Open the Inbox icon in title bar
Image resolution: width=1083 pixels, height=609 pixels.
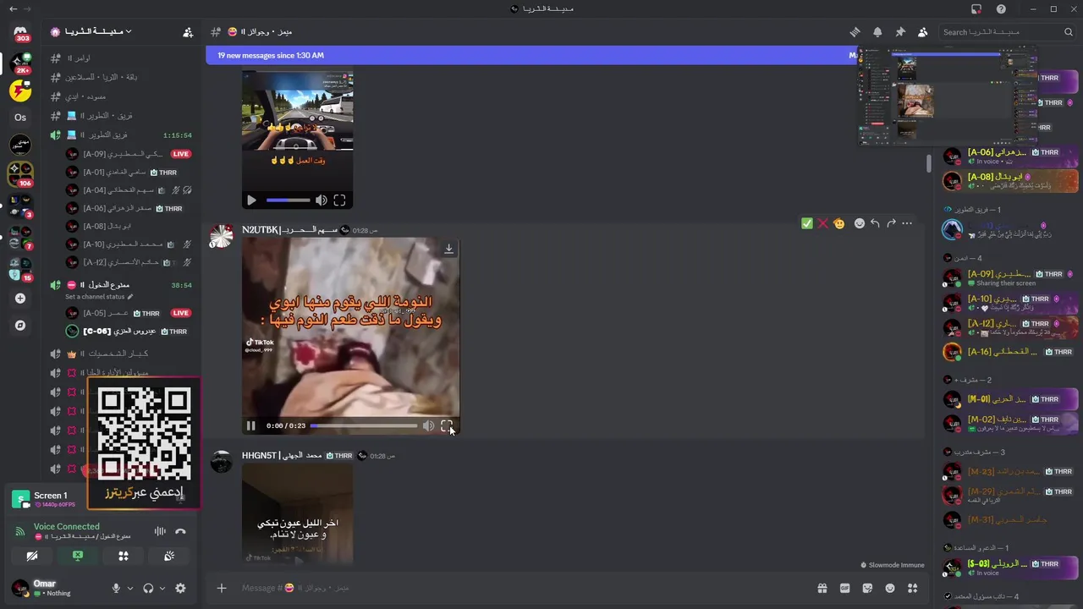[x=976, y=9]
